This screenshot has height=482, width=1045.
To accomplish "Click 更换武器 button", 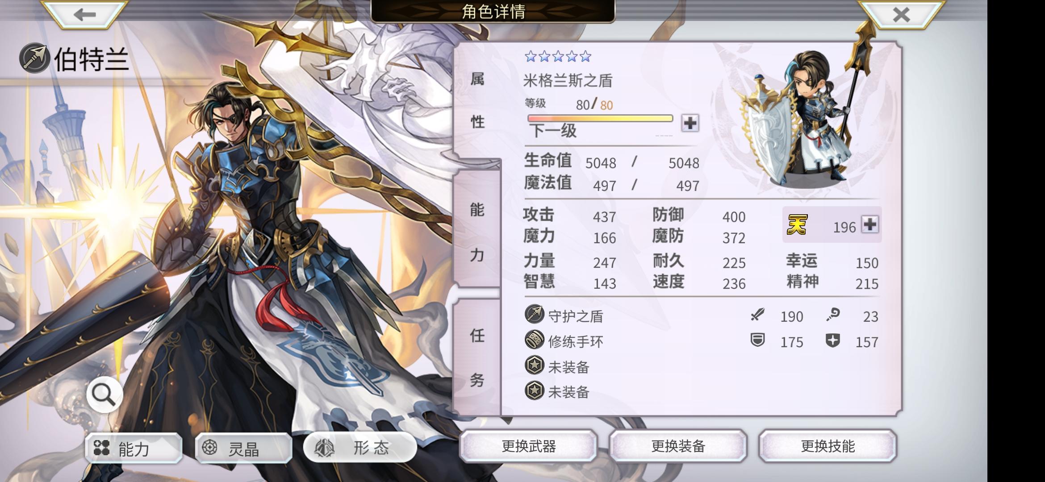I will point(528,446).
